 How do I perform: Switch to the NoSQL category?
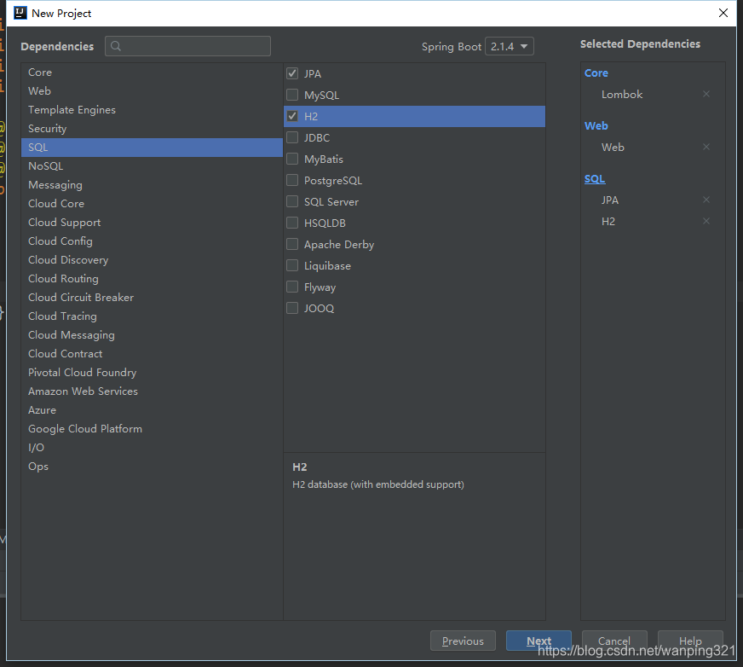152,166
